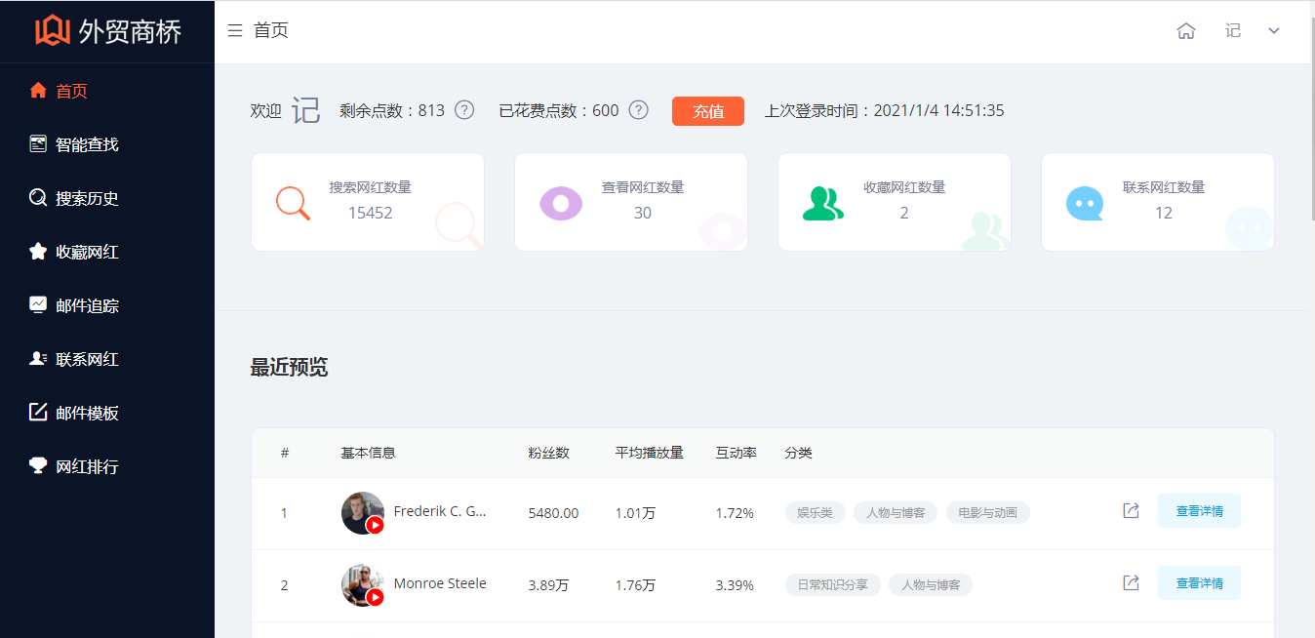1315x638 pixels.
Task: Click the home icon in top bar
Action: click(x=1185, y=31)
